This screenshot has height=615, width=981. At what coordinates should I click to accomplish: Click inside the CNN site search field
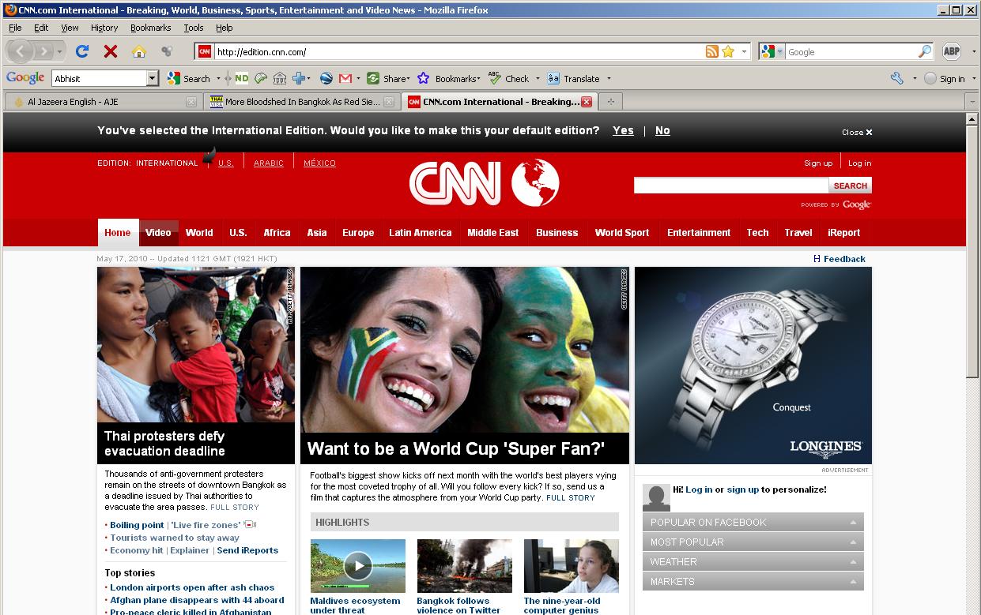coord(731,186)
